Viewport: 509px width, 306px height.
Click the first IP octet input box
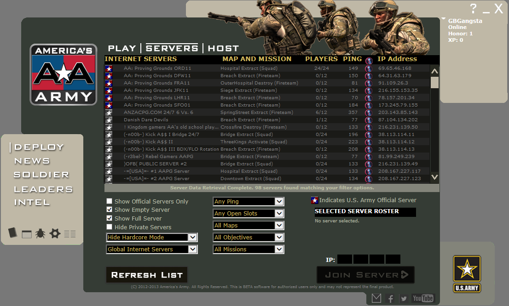point(345,259)
